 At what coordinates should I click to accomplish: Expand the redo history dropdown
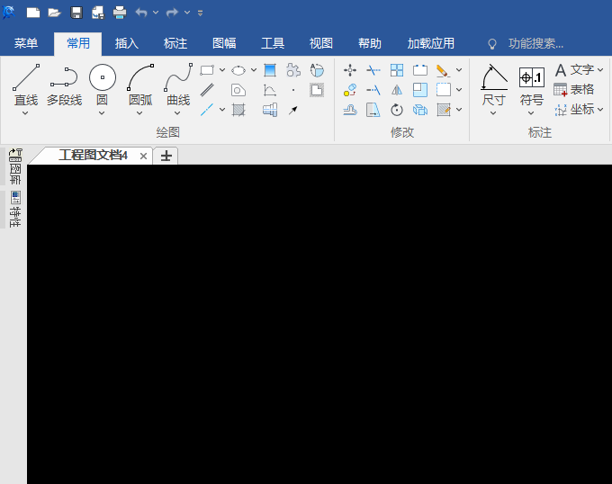187,13
